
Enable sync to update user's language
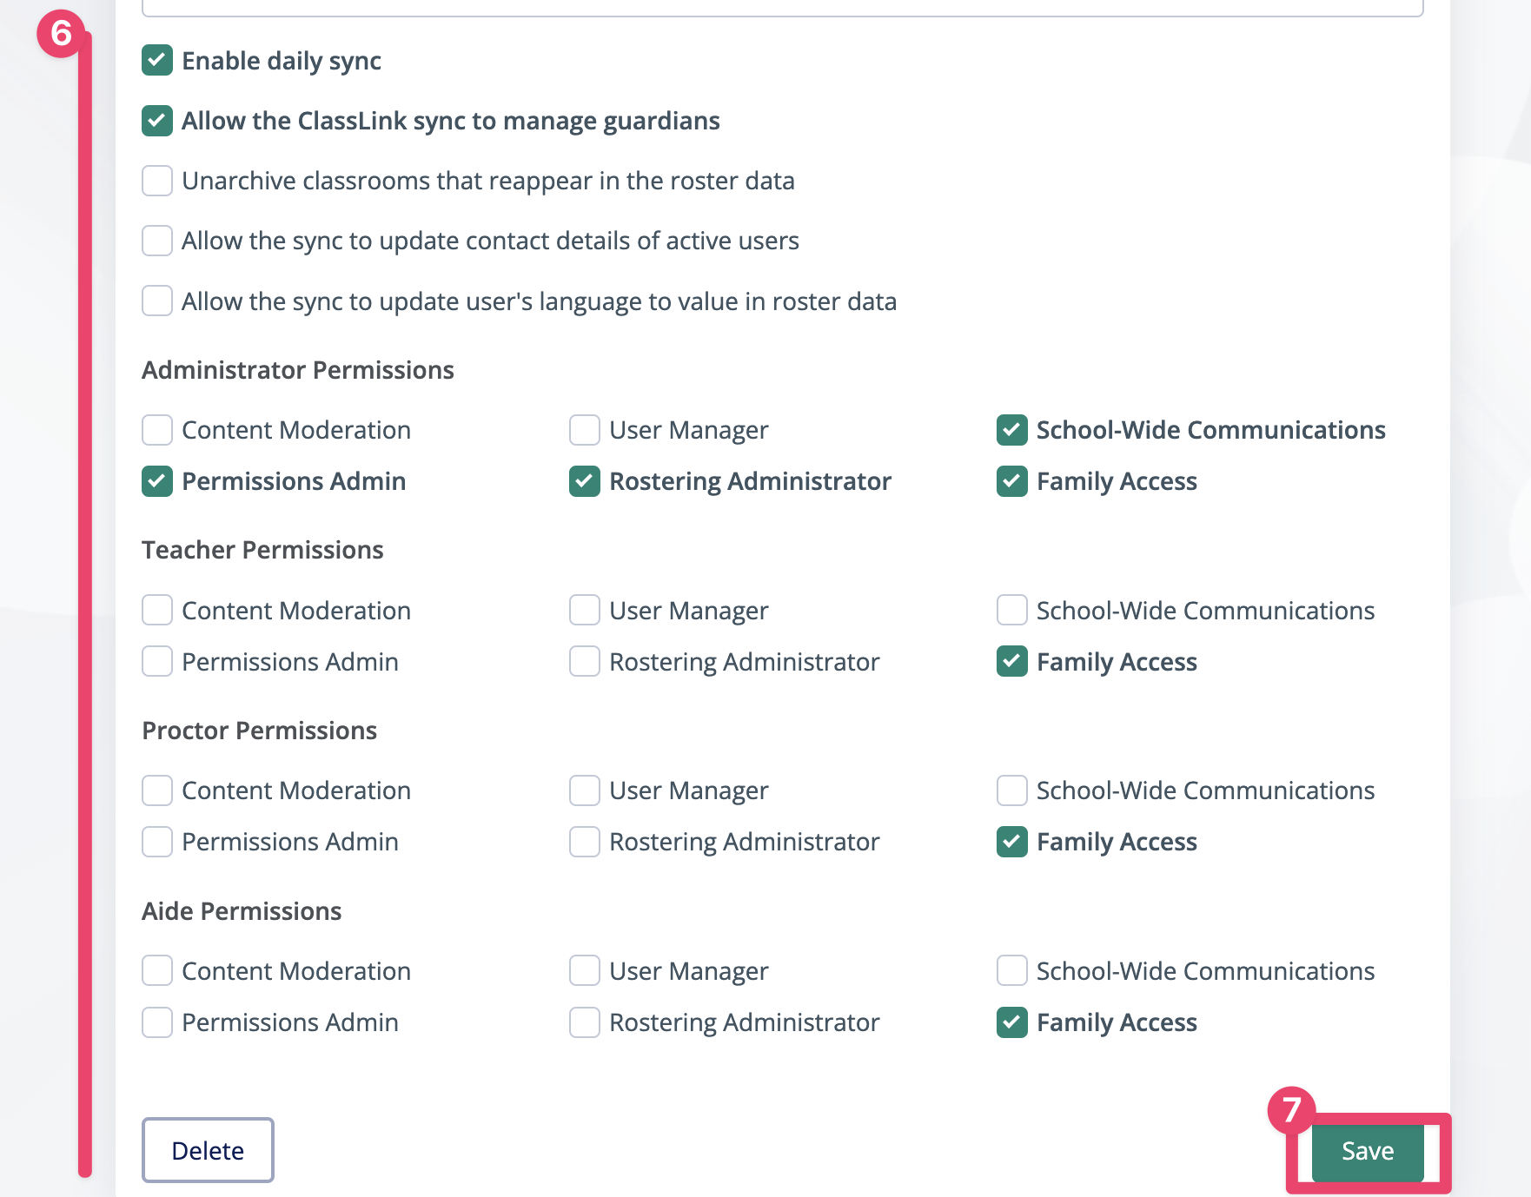pyautogui.click(x=157, y=301)
